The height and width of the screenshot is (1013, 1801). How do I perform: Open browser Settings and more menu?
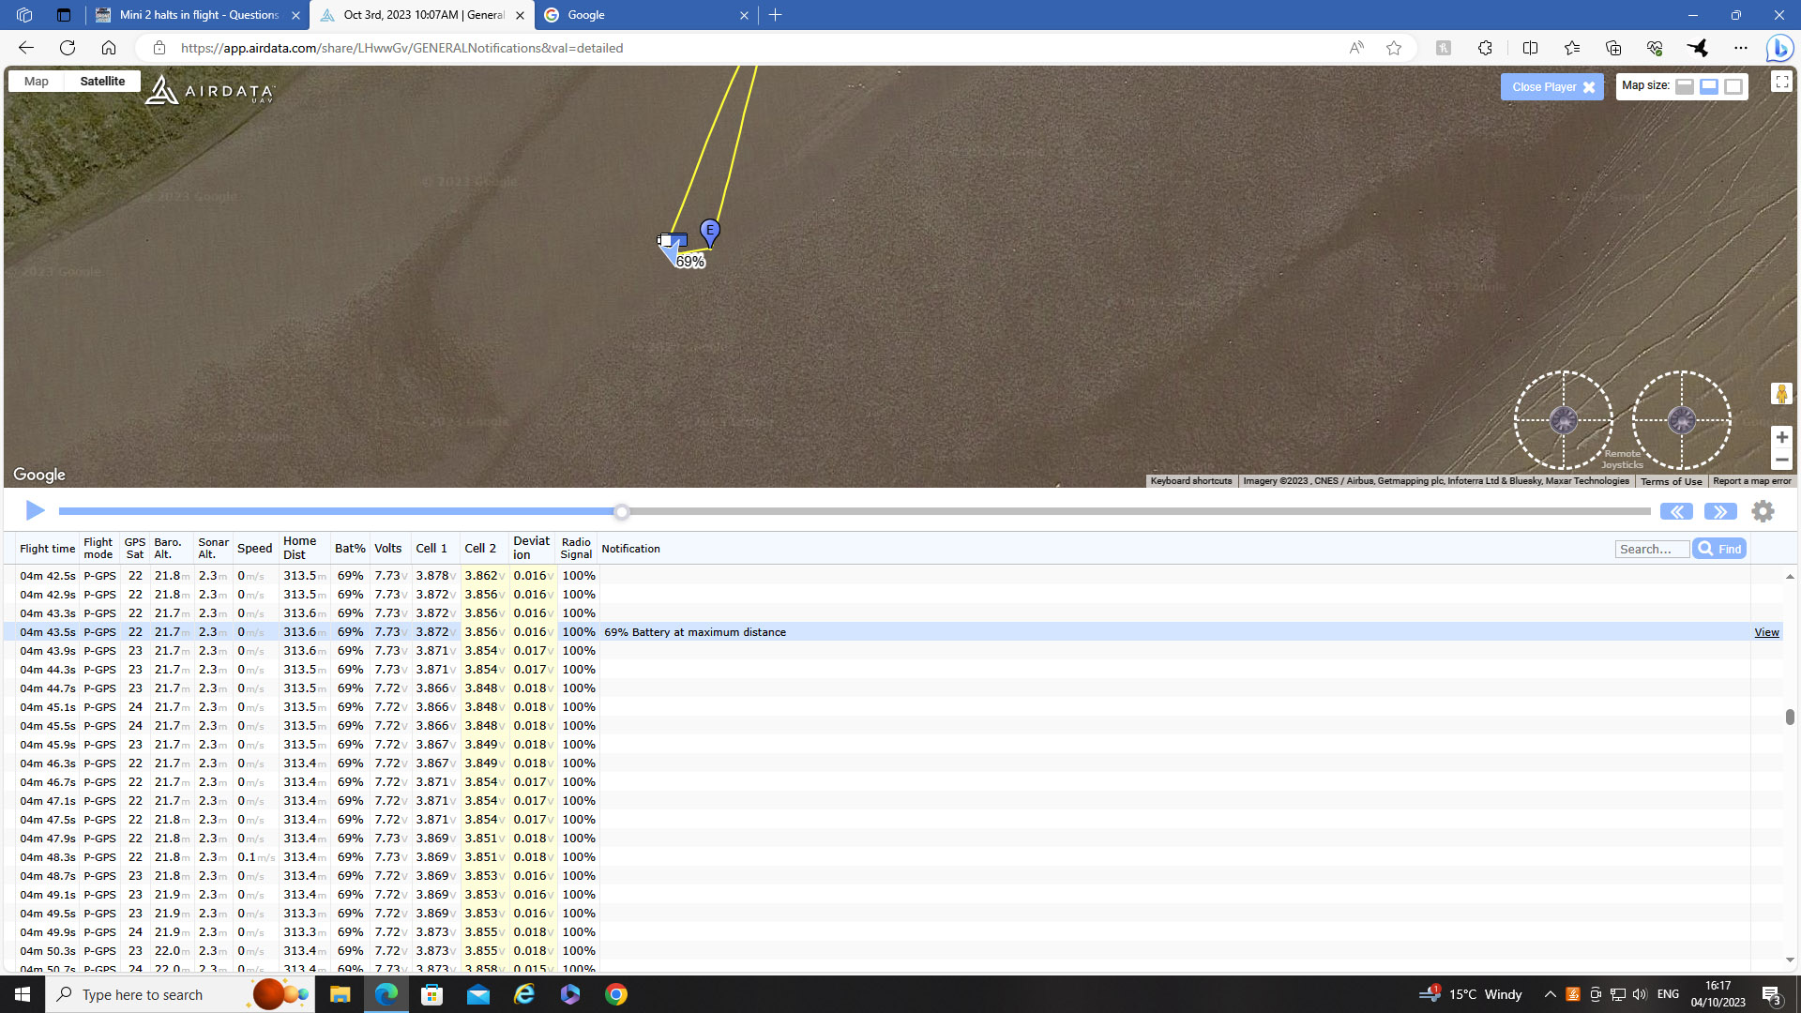point(1740,48)
